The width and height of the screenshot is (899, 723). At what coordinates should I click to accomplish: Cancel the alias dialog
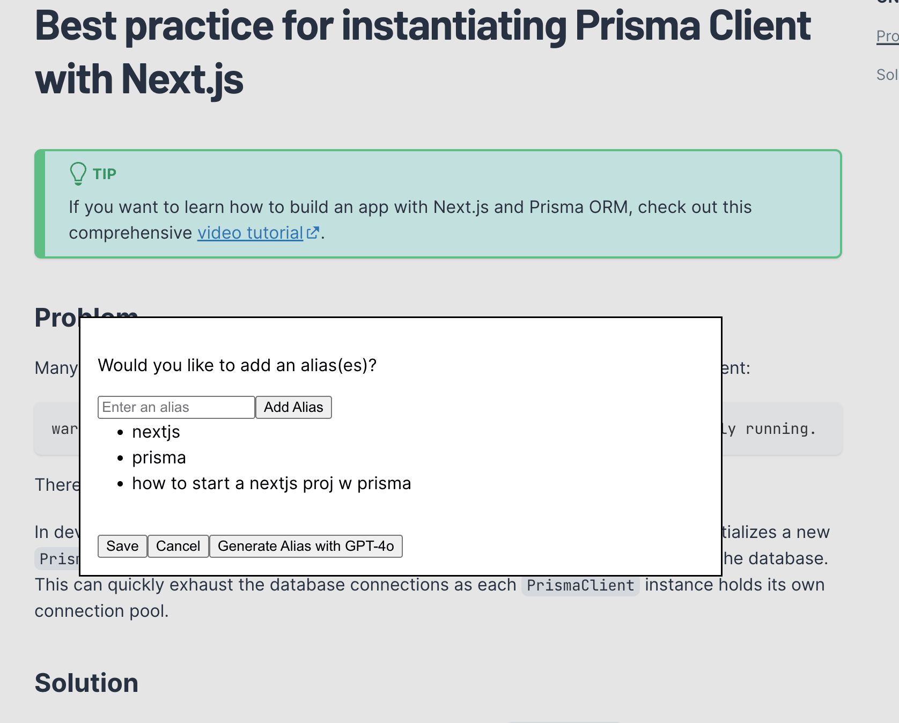(178, 547)
